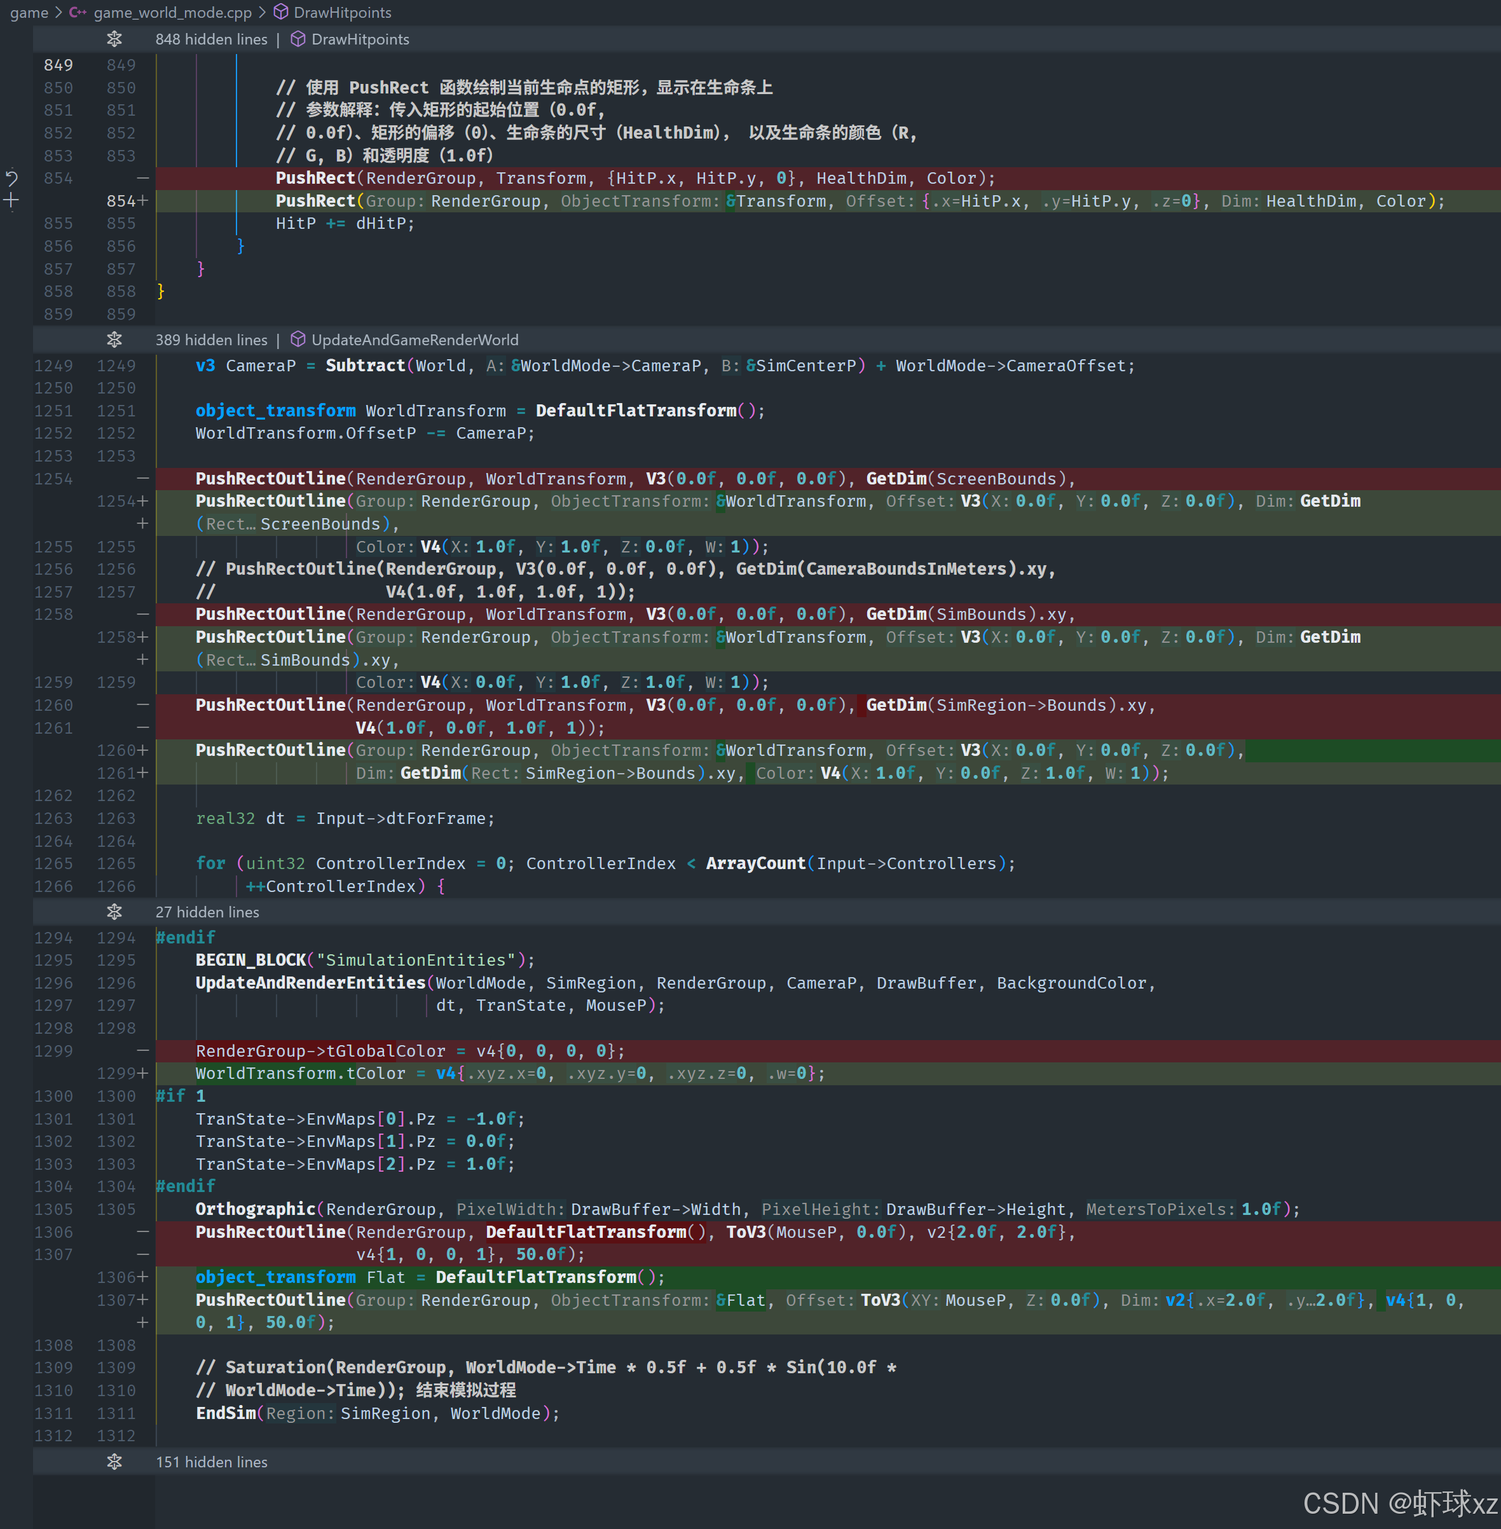This screenshot has width=1501, height=1529.
Task: Click unfold icon beside 848 hidden lines
Action: point(114,39)
